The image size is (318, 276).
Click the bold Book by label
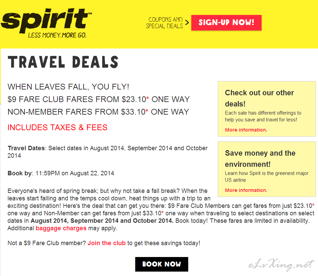coord(20,173)
